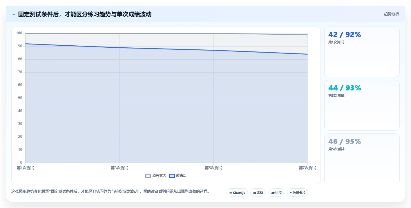
Task: Open the 46 / 95% data card
Action: pyautogui.click(x=362, y=159)
